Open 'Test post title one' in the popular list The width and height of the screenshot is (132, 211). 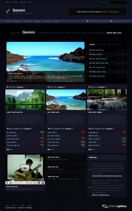coord(100,63)
